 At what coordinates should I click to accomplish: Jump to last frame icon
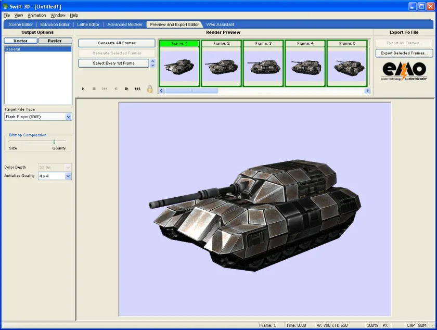click(137, 88)
